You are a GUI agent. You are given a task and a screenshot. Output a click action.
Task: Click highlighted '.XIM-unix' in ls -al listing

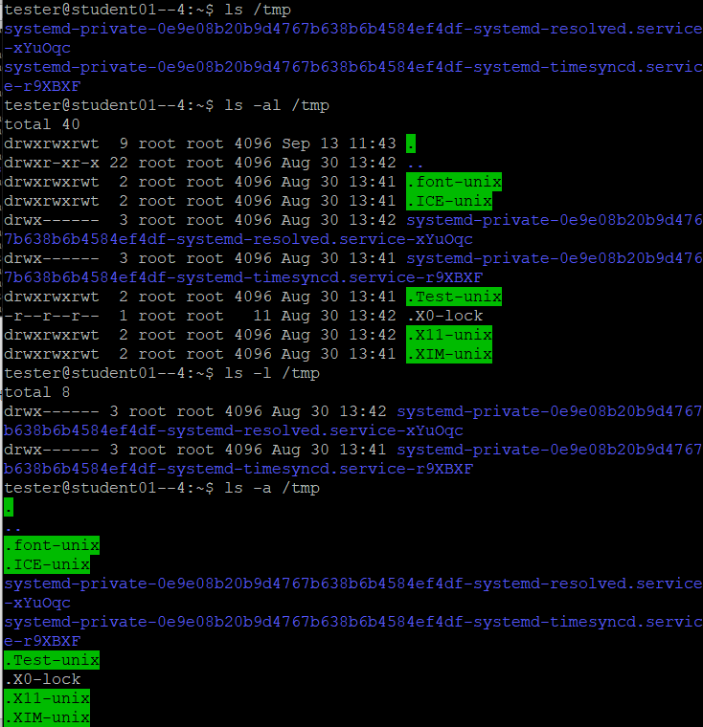[449, 354]
